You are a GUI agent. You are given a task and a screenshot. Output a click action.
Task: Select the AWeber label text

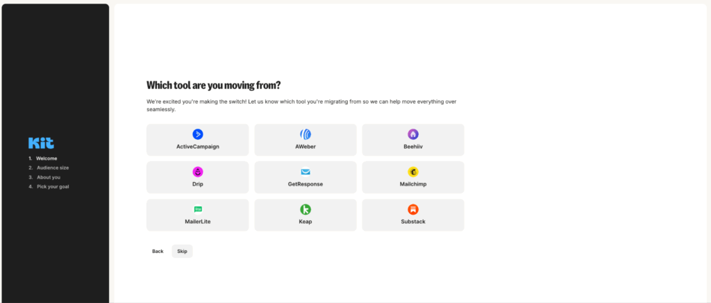pyautogui.click(x=306, y=147)
